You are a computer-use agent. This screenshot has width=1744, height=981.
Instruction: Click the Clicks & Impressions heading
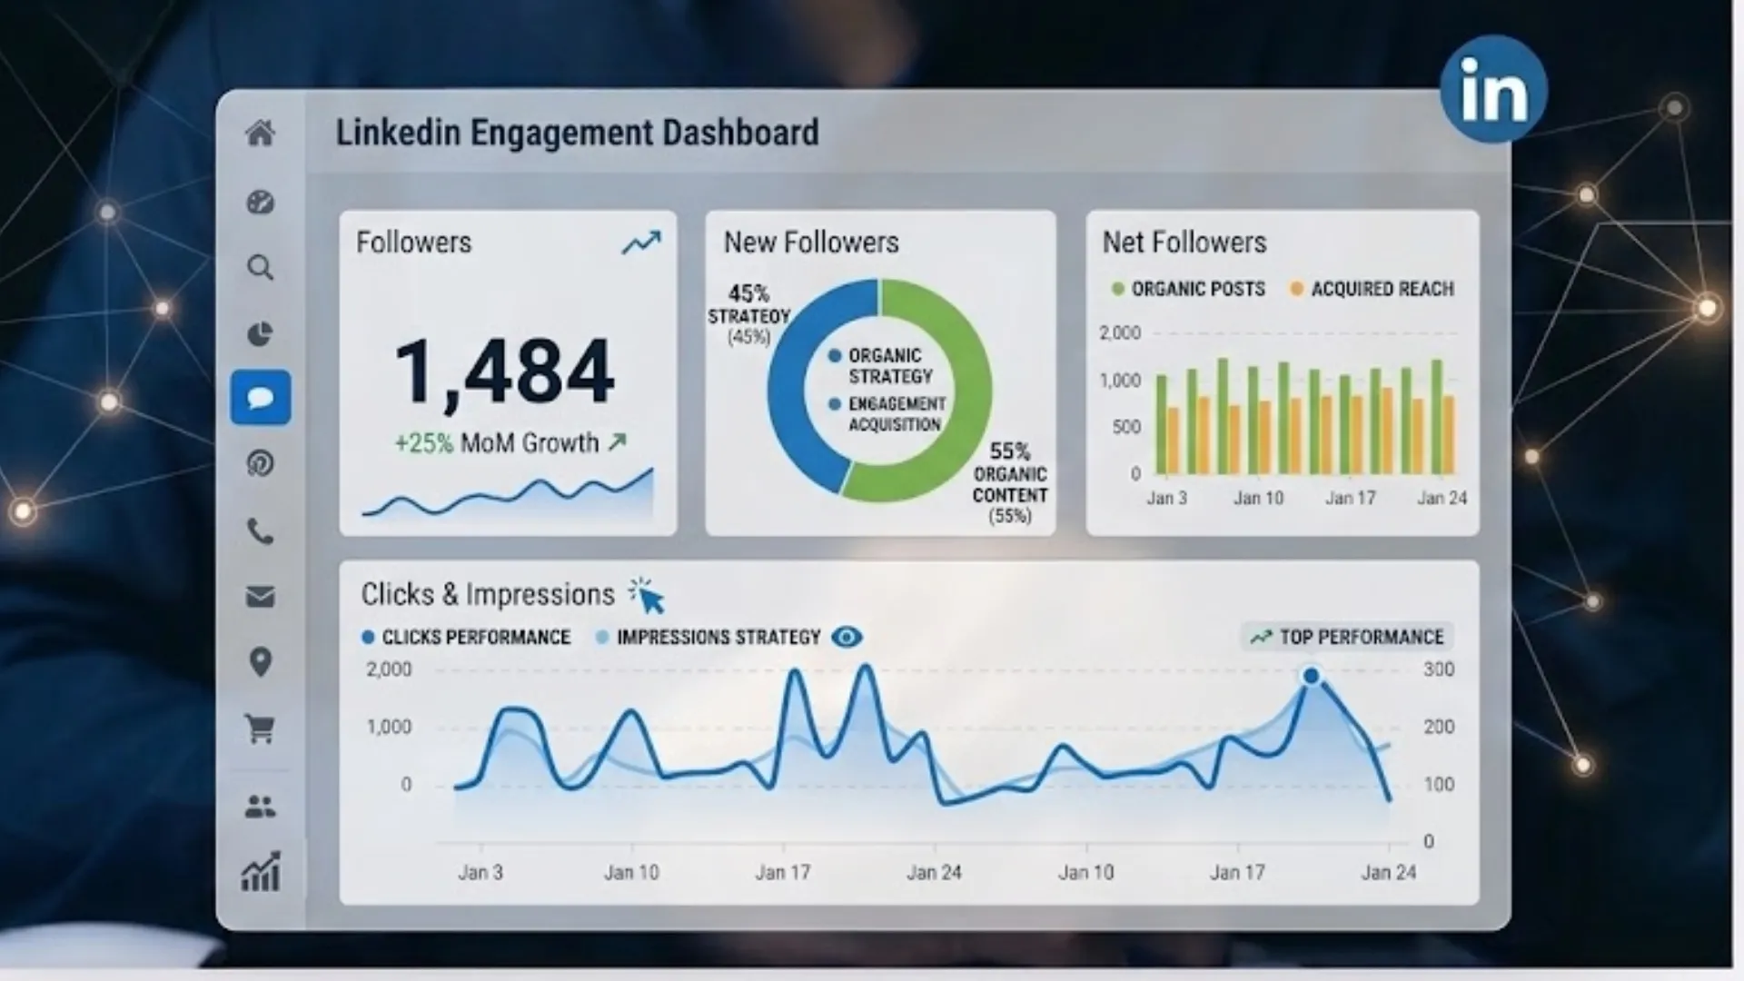point(488,594)
